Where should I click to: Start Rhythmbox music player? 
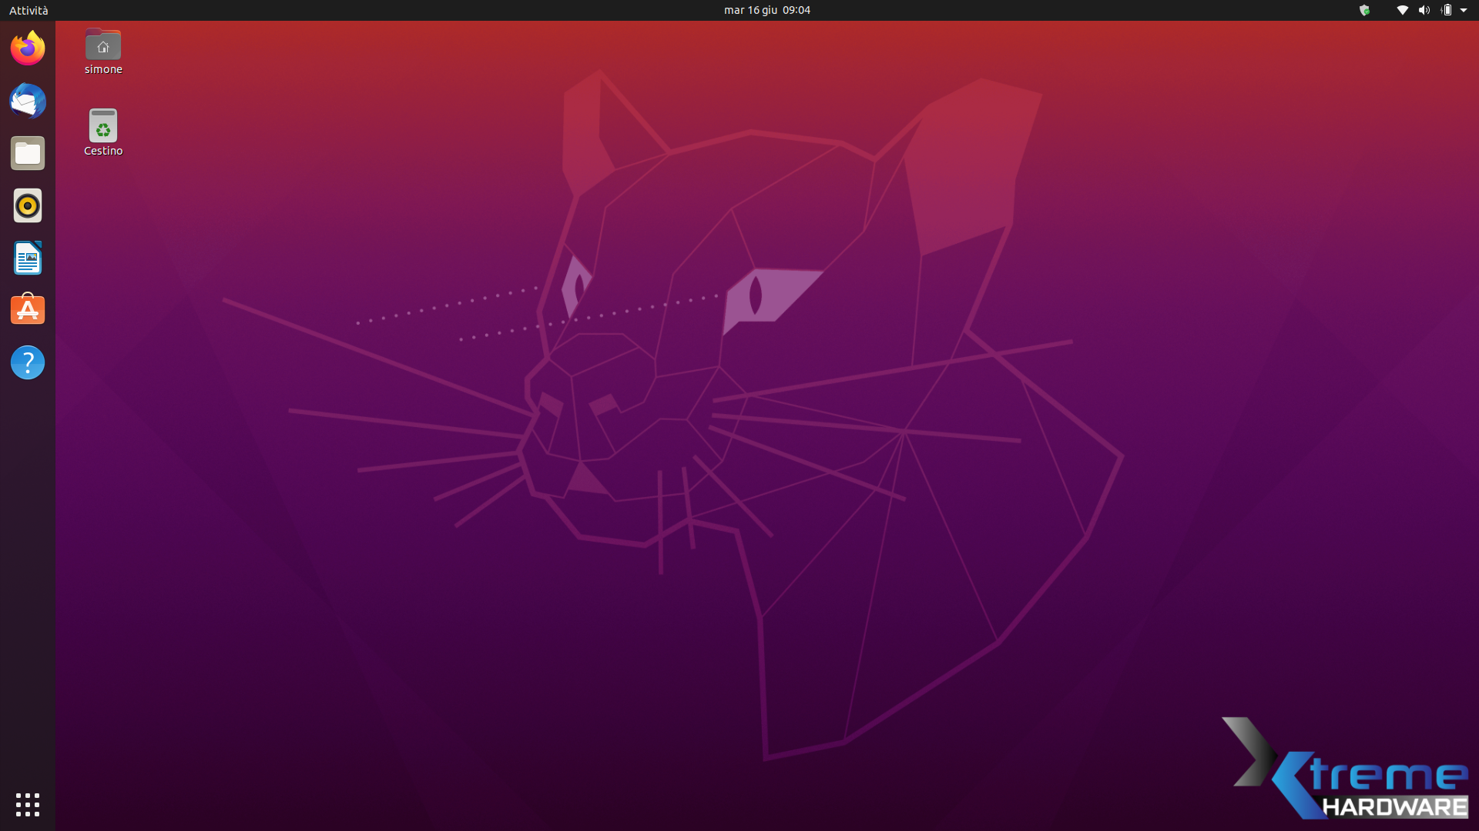[28, 205]
